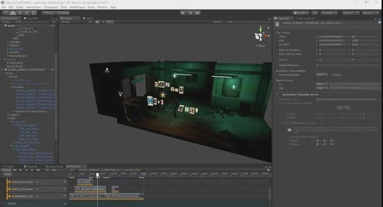The image size is (383, 207).
Task: Go to next frame in Timeline
Action: click(x=32, y=170)
